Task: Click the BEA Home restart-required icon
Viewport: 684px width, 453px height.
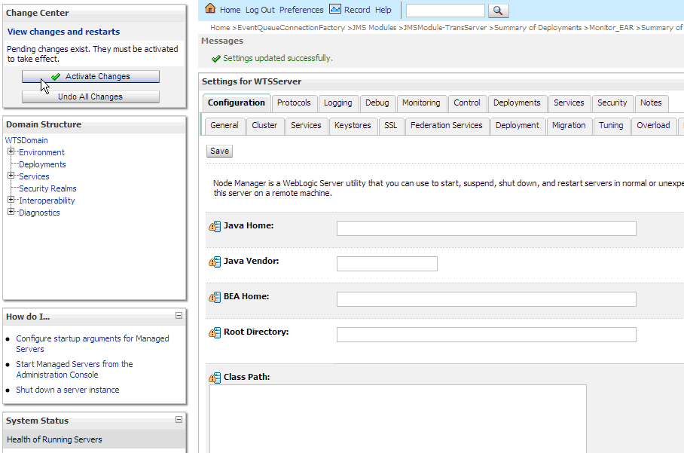Action: 215,297
